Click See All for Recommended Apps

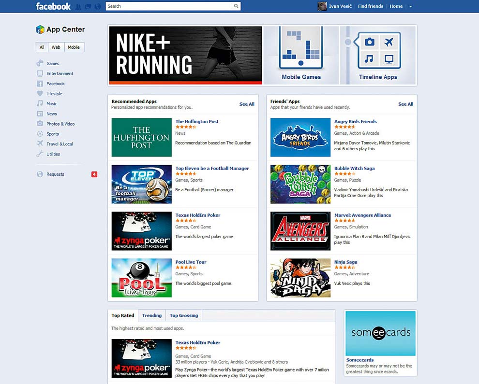coord(247,104)
